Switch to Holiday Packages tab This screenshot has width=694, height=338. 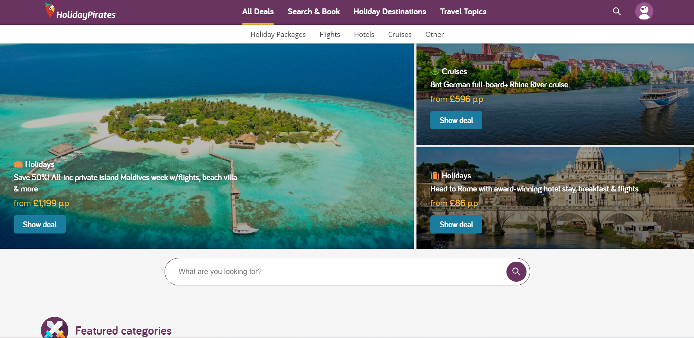[x=278, y=34]
